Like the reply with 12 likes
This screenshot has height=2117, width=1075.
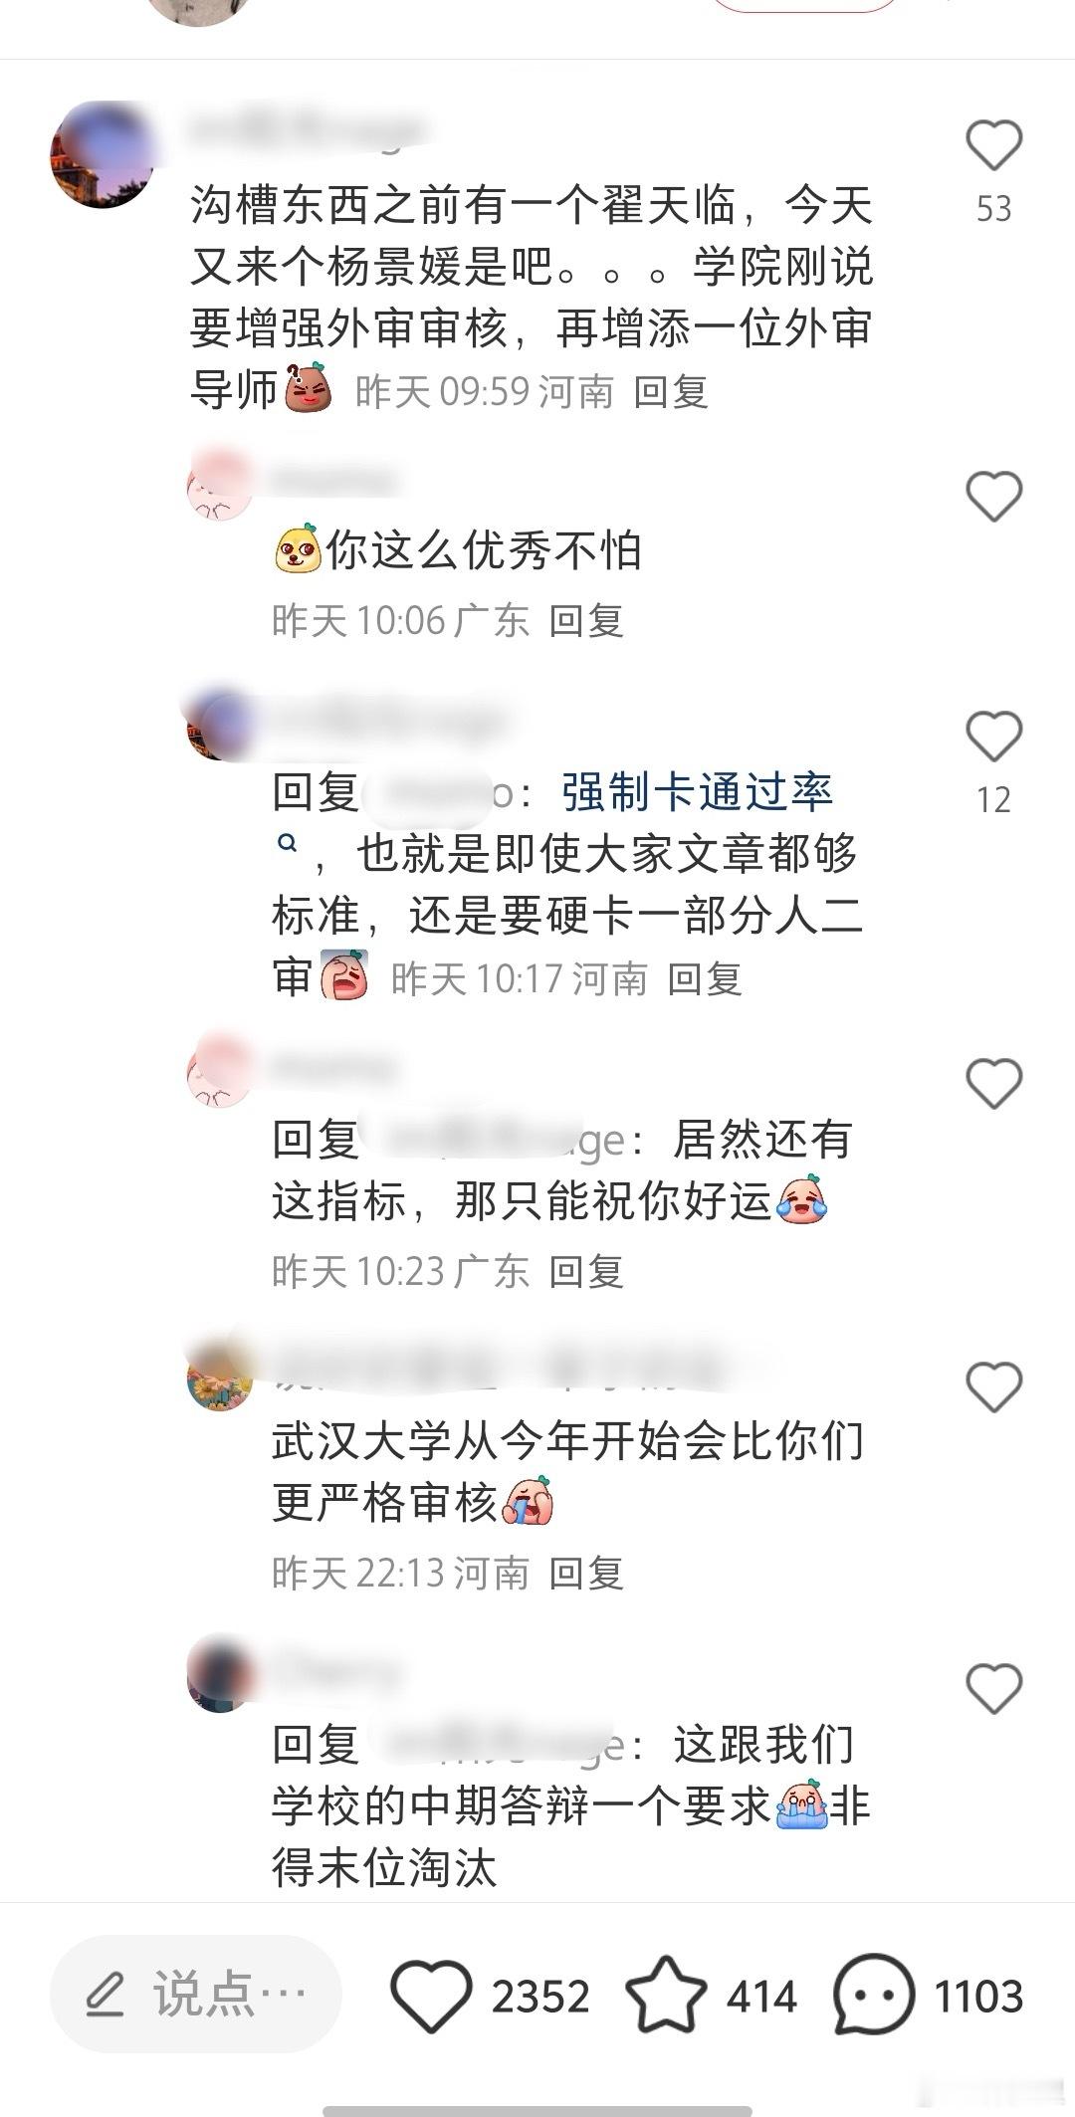tap(994, 737)
